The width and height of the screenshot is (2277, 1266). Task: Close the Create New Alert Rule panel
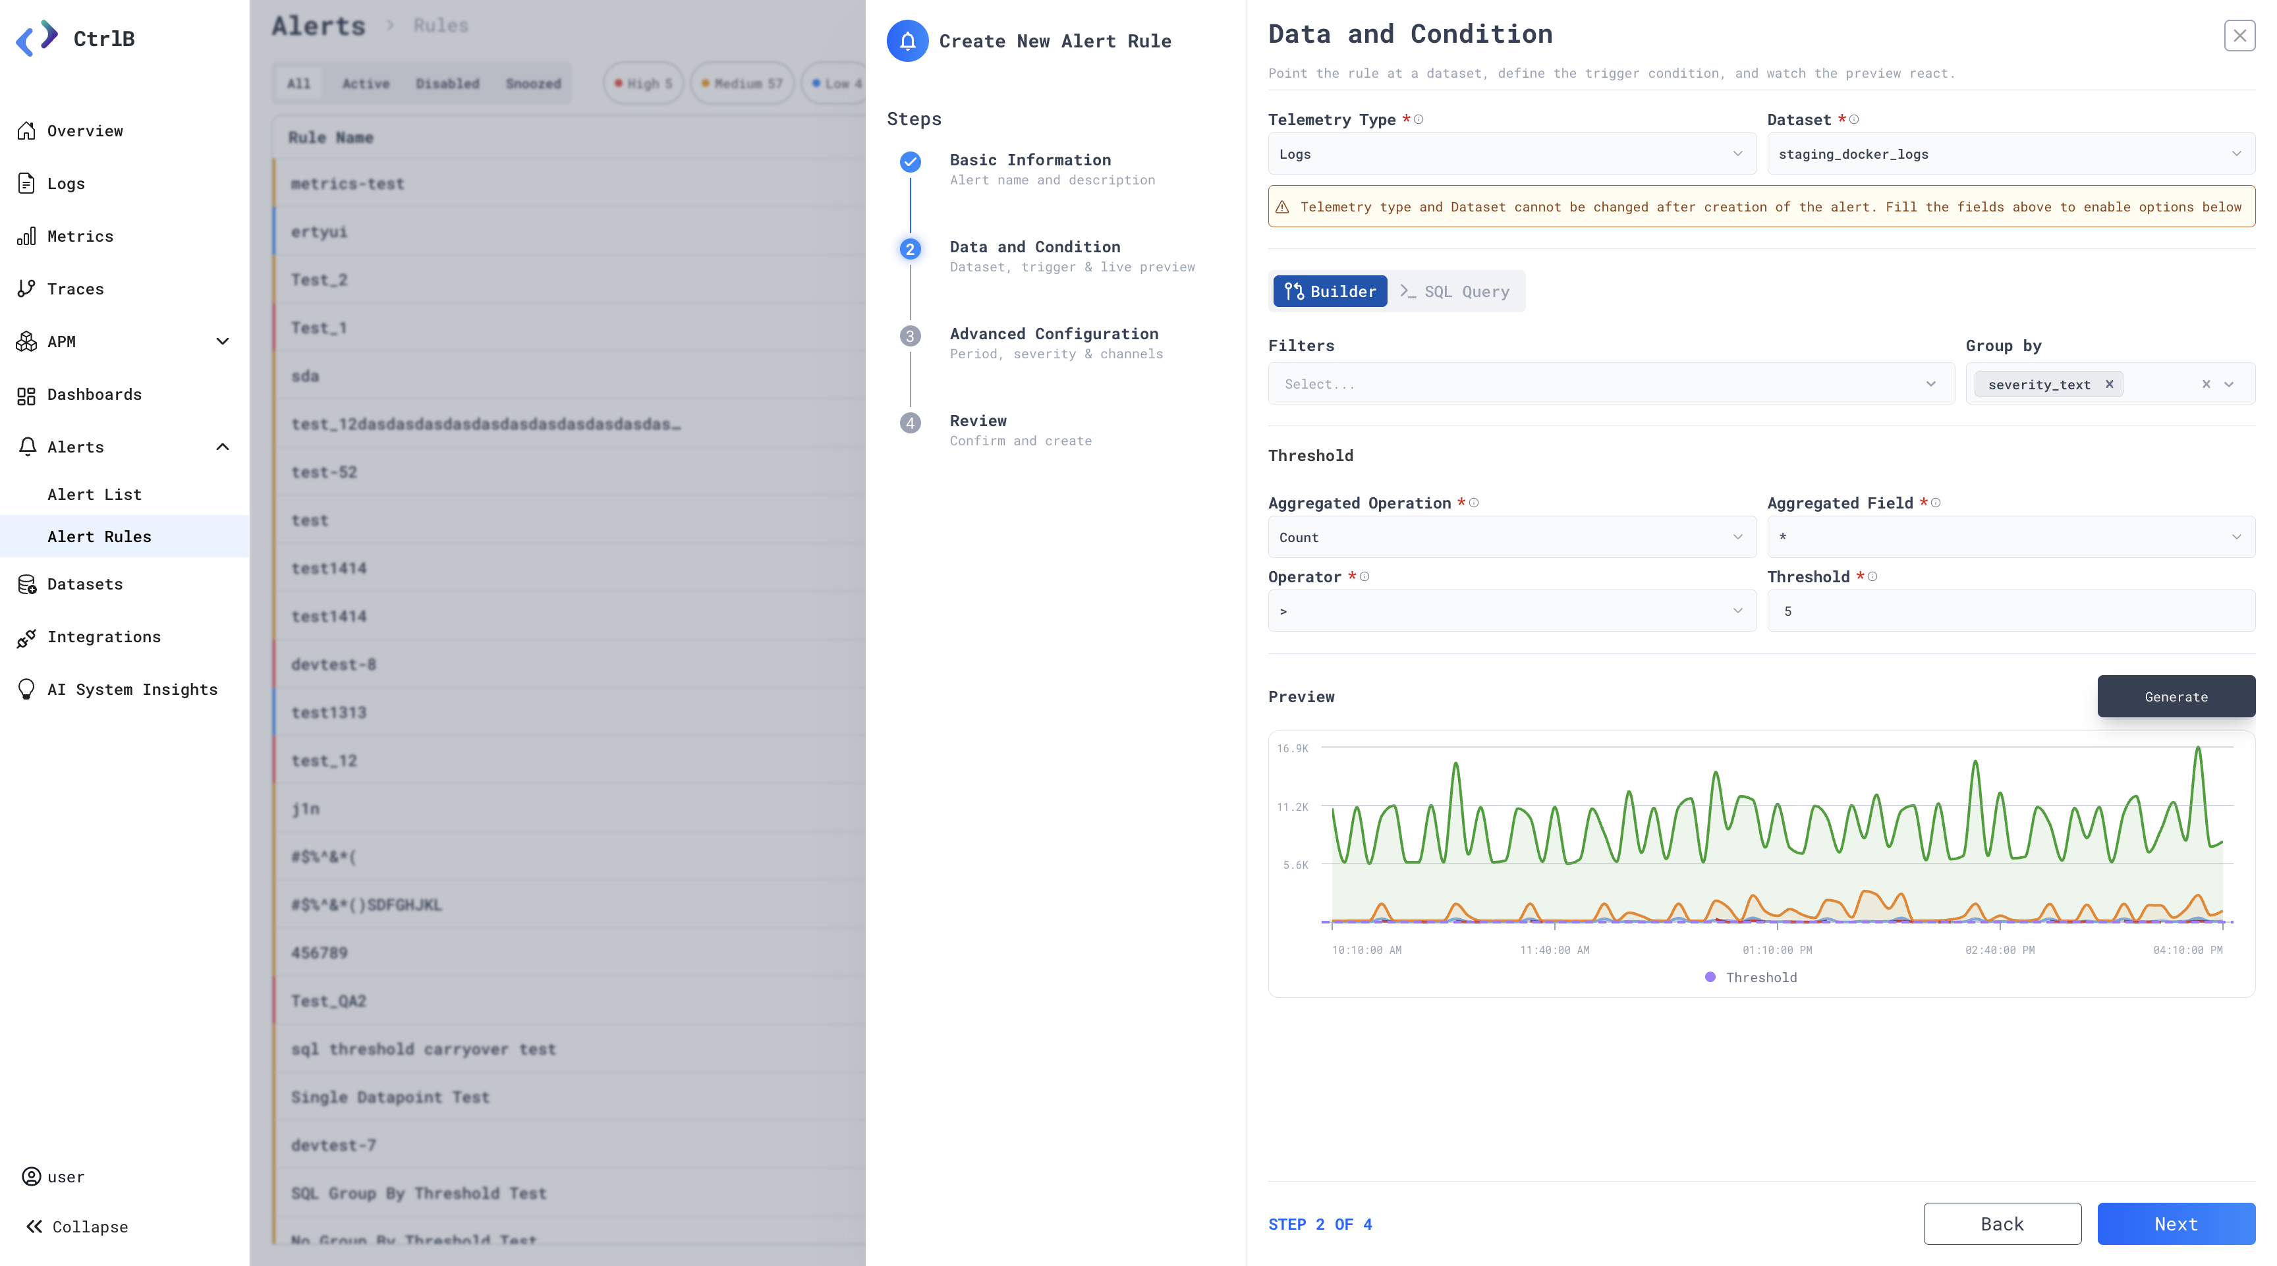(2239, 36)
